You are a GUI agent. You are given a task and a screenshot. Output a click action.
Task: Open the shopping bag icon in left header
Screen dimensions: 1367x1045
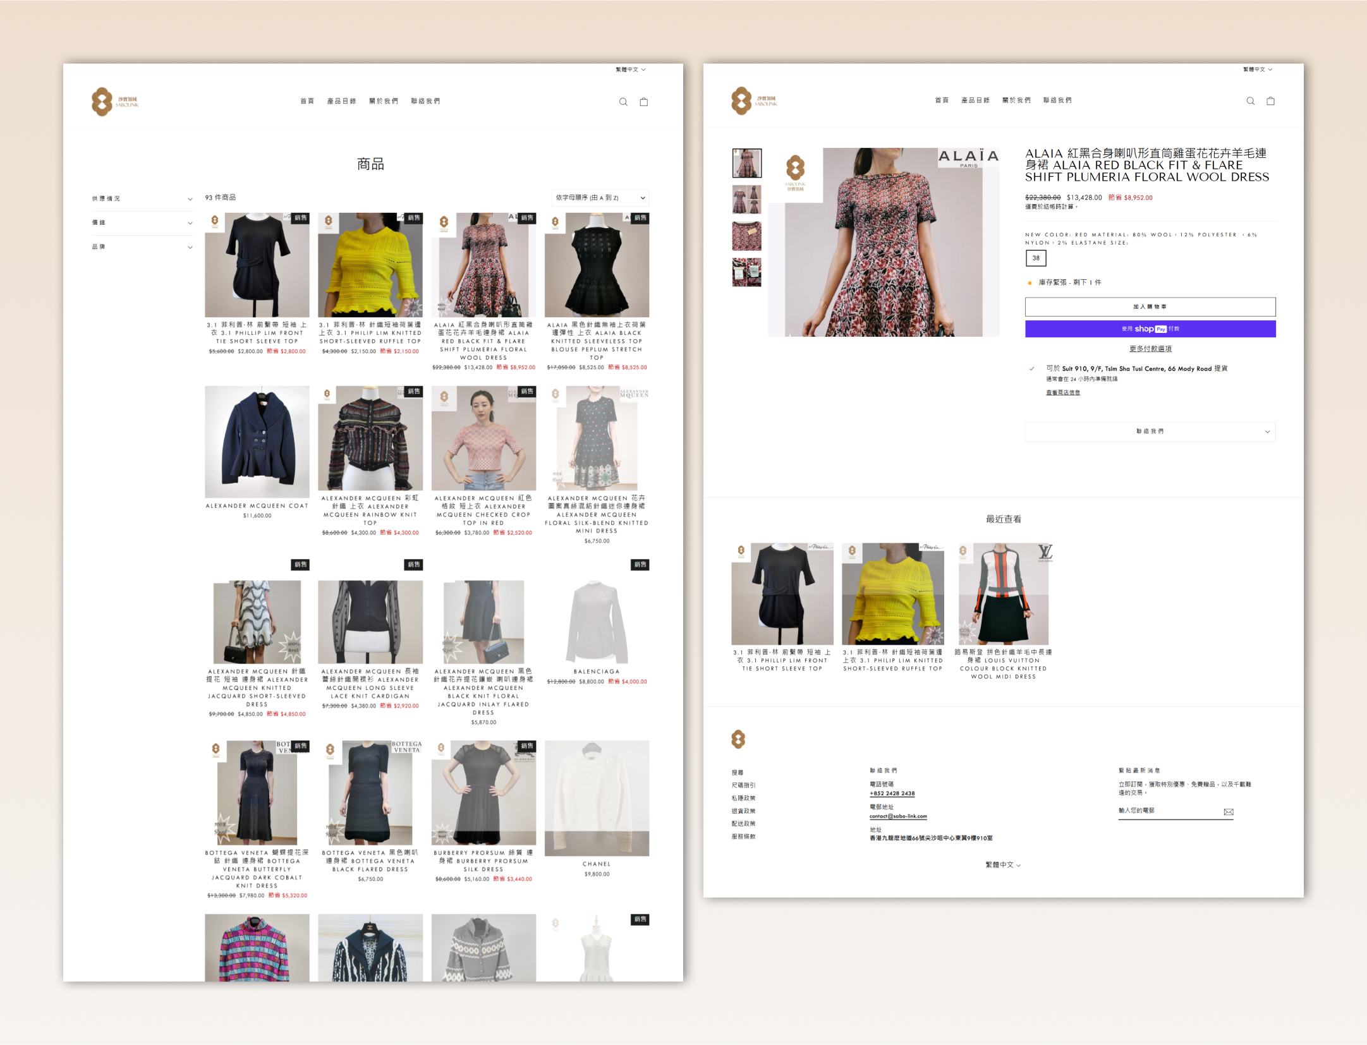click(643, 102)
